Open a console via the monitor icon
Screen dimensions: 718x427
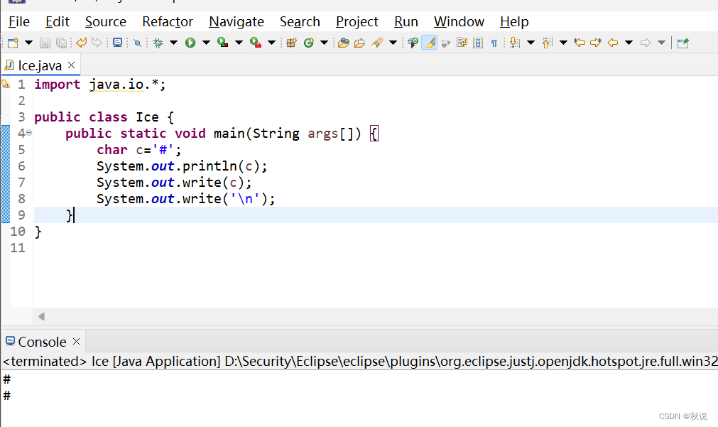point(118,43)
